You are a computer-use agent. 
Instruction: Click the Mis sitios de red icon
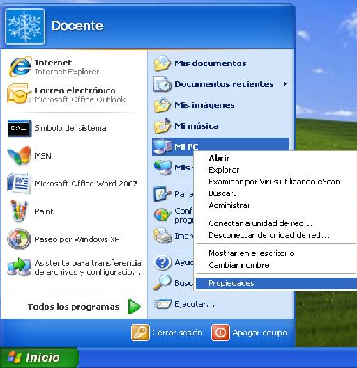(162, 168)
